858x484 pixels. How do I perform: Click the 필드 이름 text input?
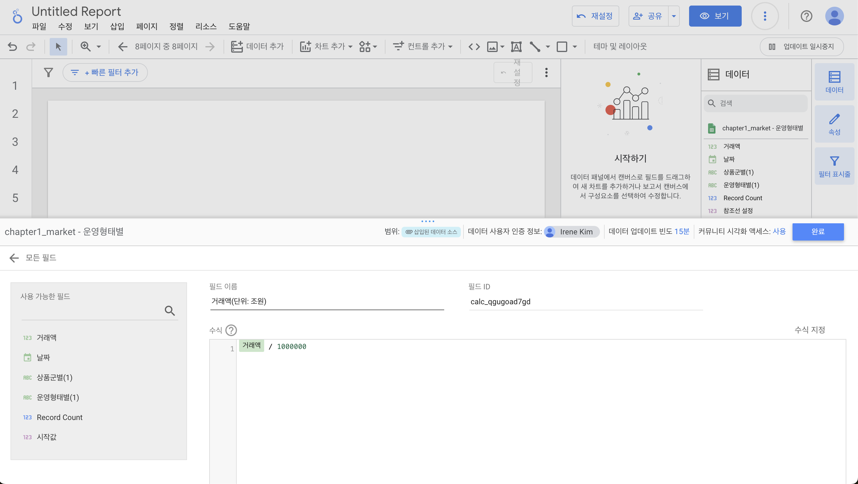click(326, 301)
